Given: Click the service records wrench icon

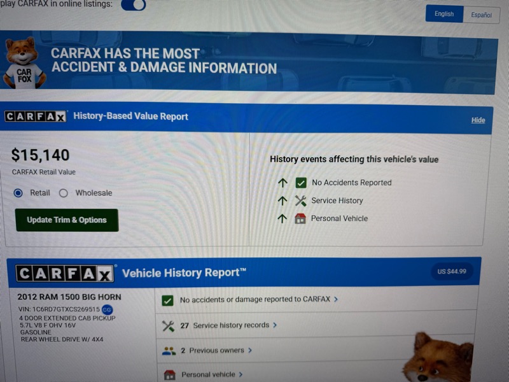Looking at the screenshot, I should pyautogui.click(x=168, y=325).
